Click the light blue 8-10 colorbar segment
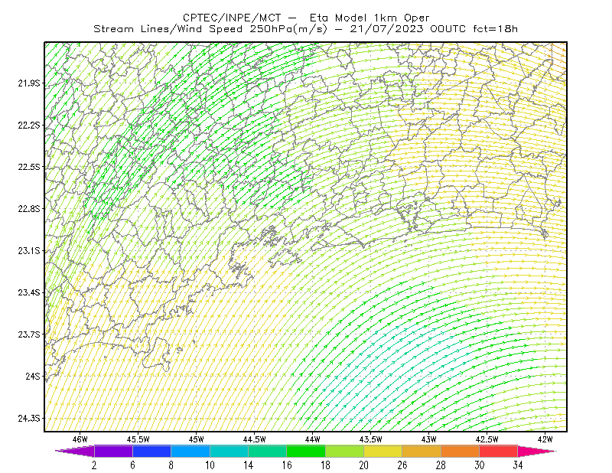The height and width of the screenshot is (473, 612). [190, 451]
